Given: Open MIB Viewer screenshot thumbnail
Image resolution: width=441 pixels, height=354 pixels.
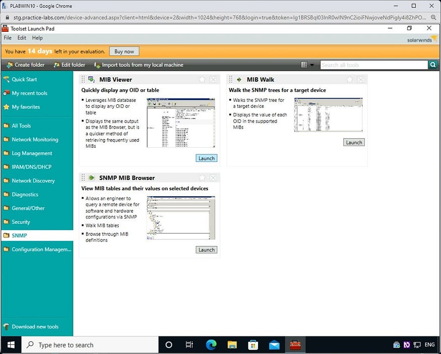Looking at the screenshot, I should [x=181, y=123].
